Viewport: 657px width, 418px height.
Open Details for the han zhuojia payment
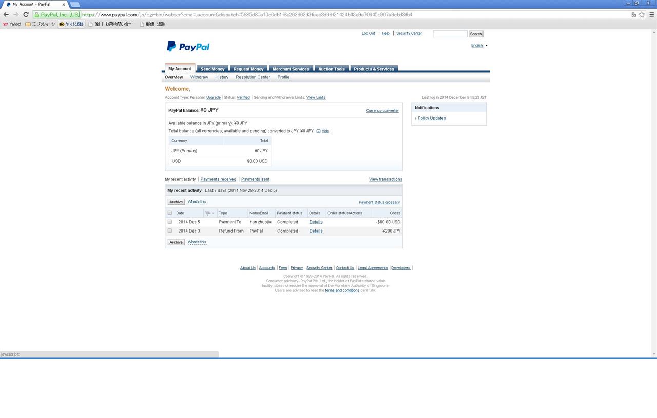point(316,222)
